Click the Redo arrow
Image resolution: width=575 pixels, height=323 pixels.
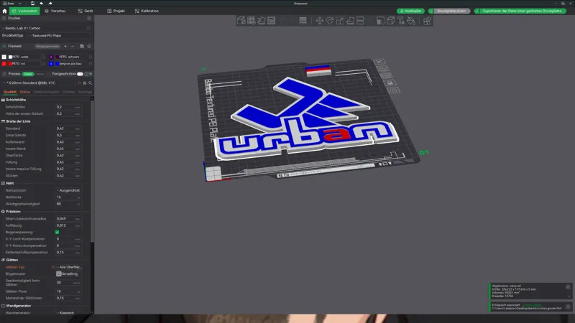50,4
